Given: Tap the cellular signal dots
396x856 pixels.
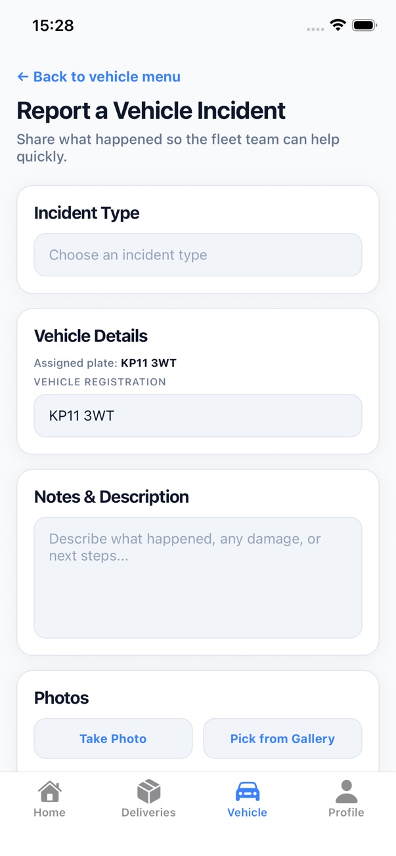Looking at the screenshot, I should click(x=315, y=28).
